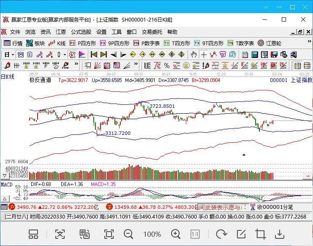Click the purple 节 icon
Screen dimensions: 313x246
coord(223,55)
